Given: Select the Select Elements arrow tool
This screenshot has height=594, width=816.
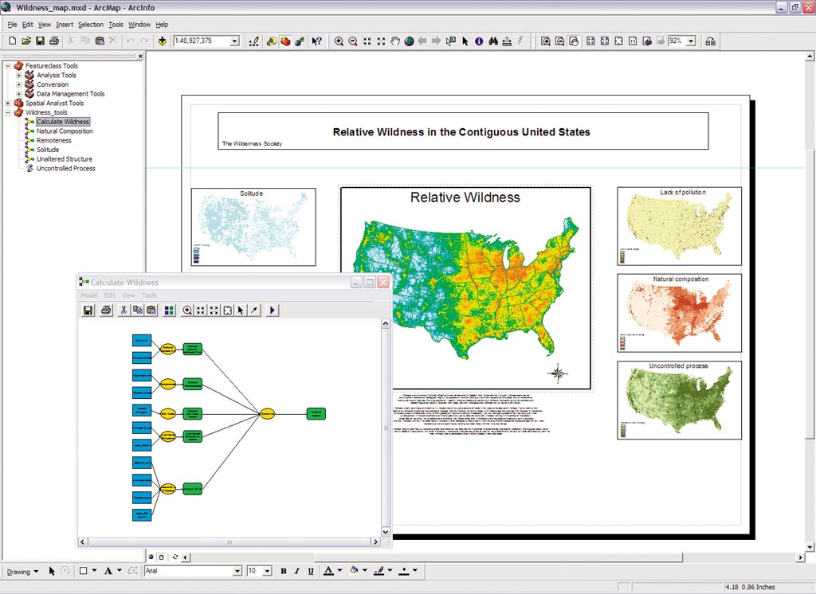Looking at the screenshot, I should click(465, 41).
